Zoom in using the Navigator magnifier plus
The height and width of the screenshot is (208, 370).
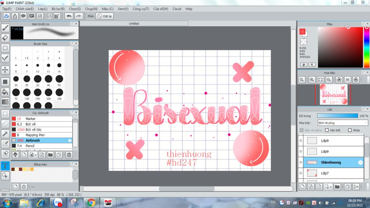point(312,80)
